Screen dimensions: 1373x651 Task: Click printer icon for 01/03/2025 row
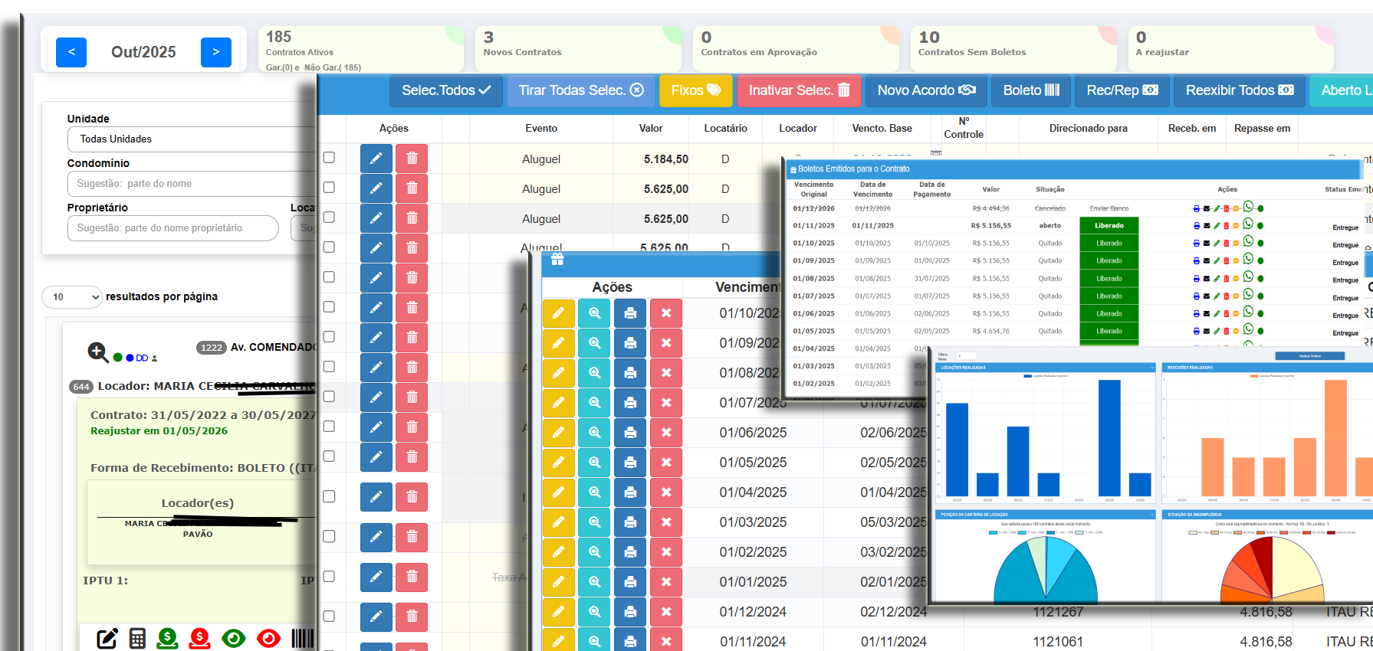[630, 522]
